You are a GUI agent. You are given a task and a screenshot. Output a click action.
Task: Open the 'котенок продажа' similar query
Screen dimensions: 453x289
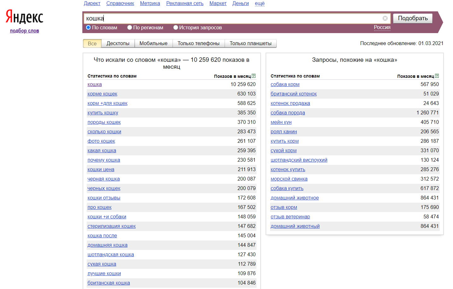point(290,103)
